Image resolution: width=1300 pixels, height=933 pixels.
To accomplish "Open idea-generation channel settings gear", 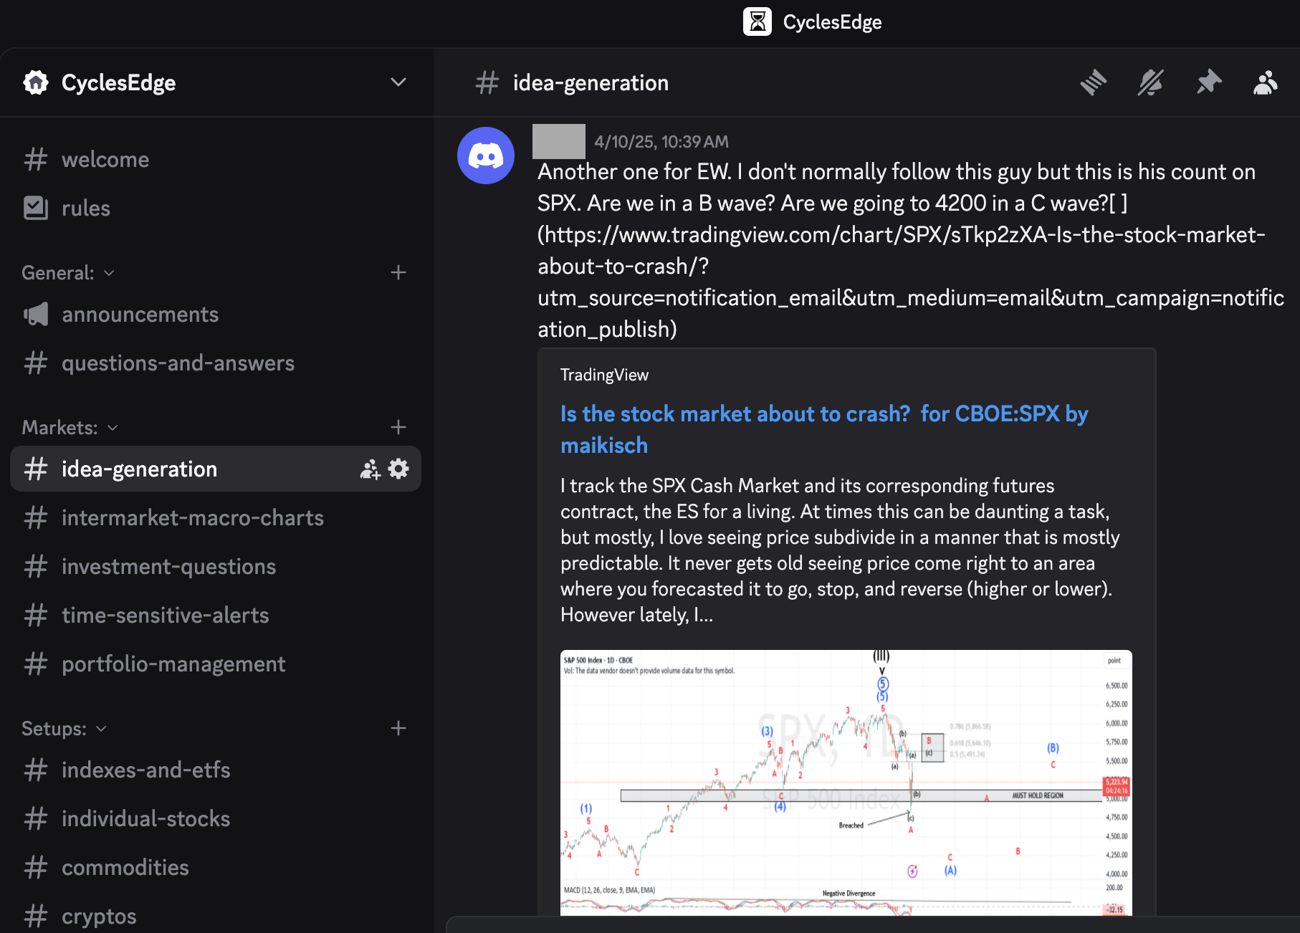I will [x=398, y=469].
